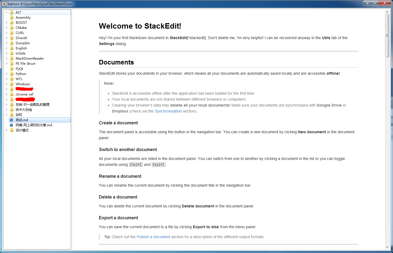Click the 网摘-网上很好的文章.md file icon
393x253 pixels.
coord(11,125)
